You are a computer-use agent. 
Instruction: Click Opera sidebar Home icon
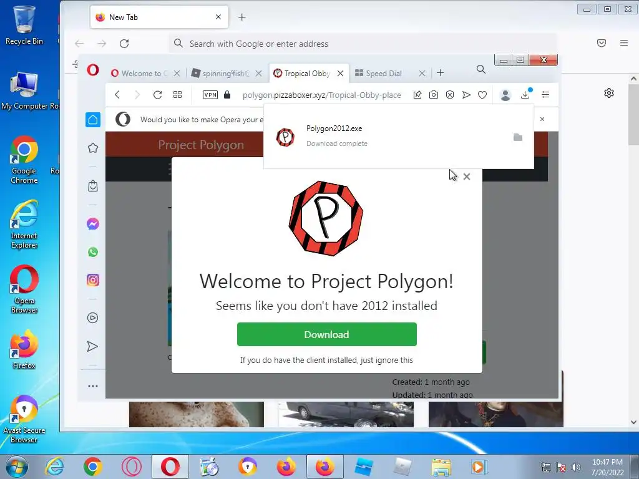coord(93,120)
